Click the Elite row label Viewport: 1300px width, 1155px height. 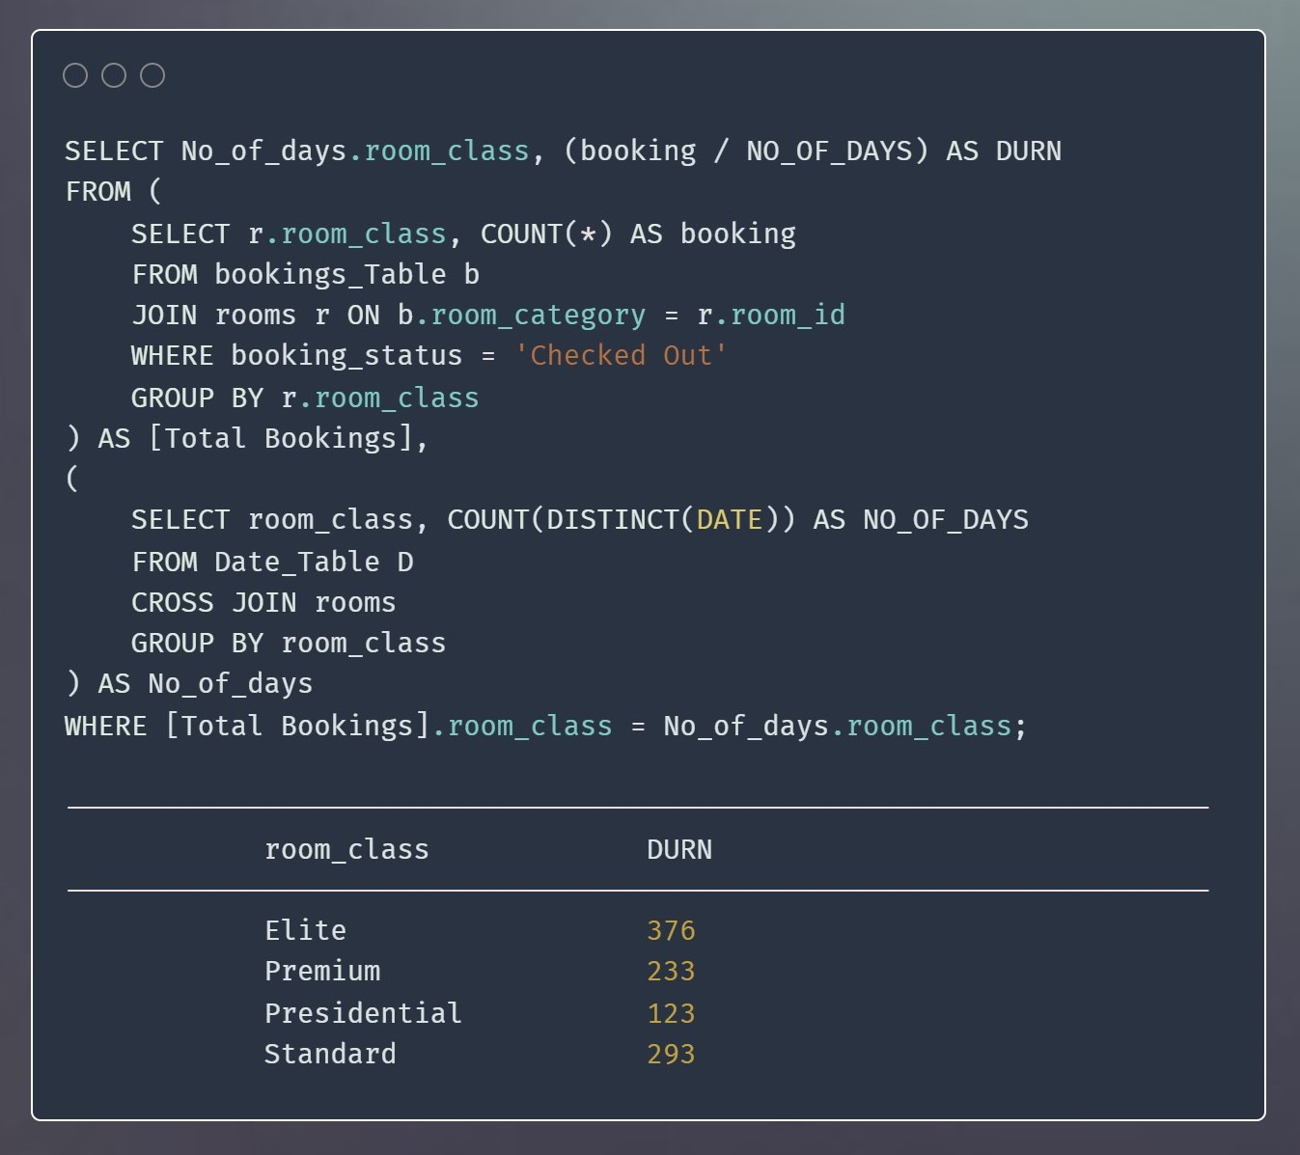[305, 930]
